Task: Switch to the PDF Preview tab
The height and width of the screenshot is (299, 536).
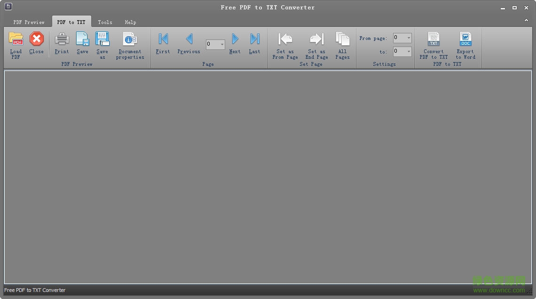Action: tap(28, 22)
